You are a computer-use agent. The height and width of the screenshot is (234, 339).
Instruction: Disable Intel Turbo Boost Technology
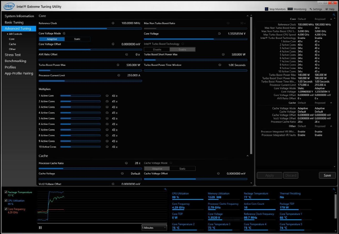click(157, 49)
